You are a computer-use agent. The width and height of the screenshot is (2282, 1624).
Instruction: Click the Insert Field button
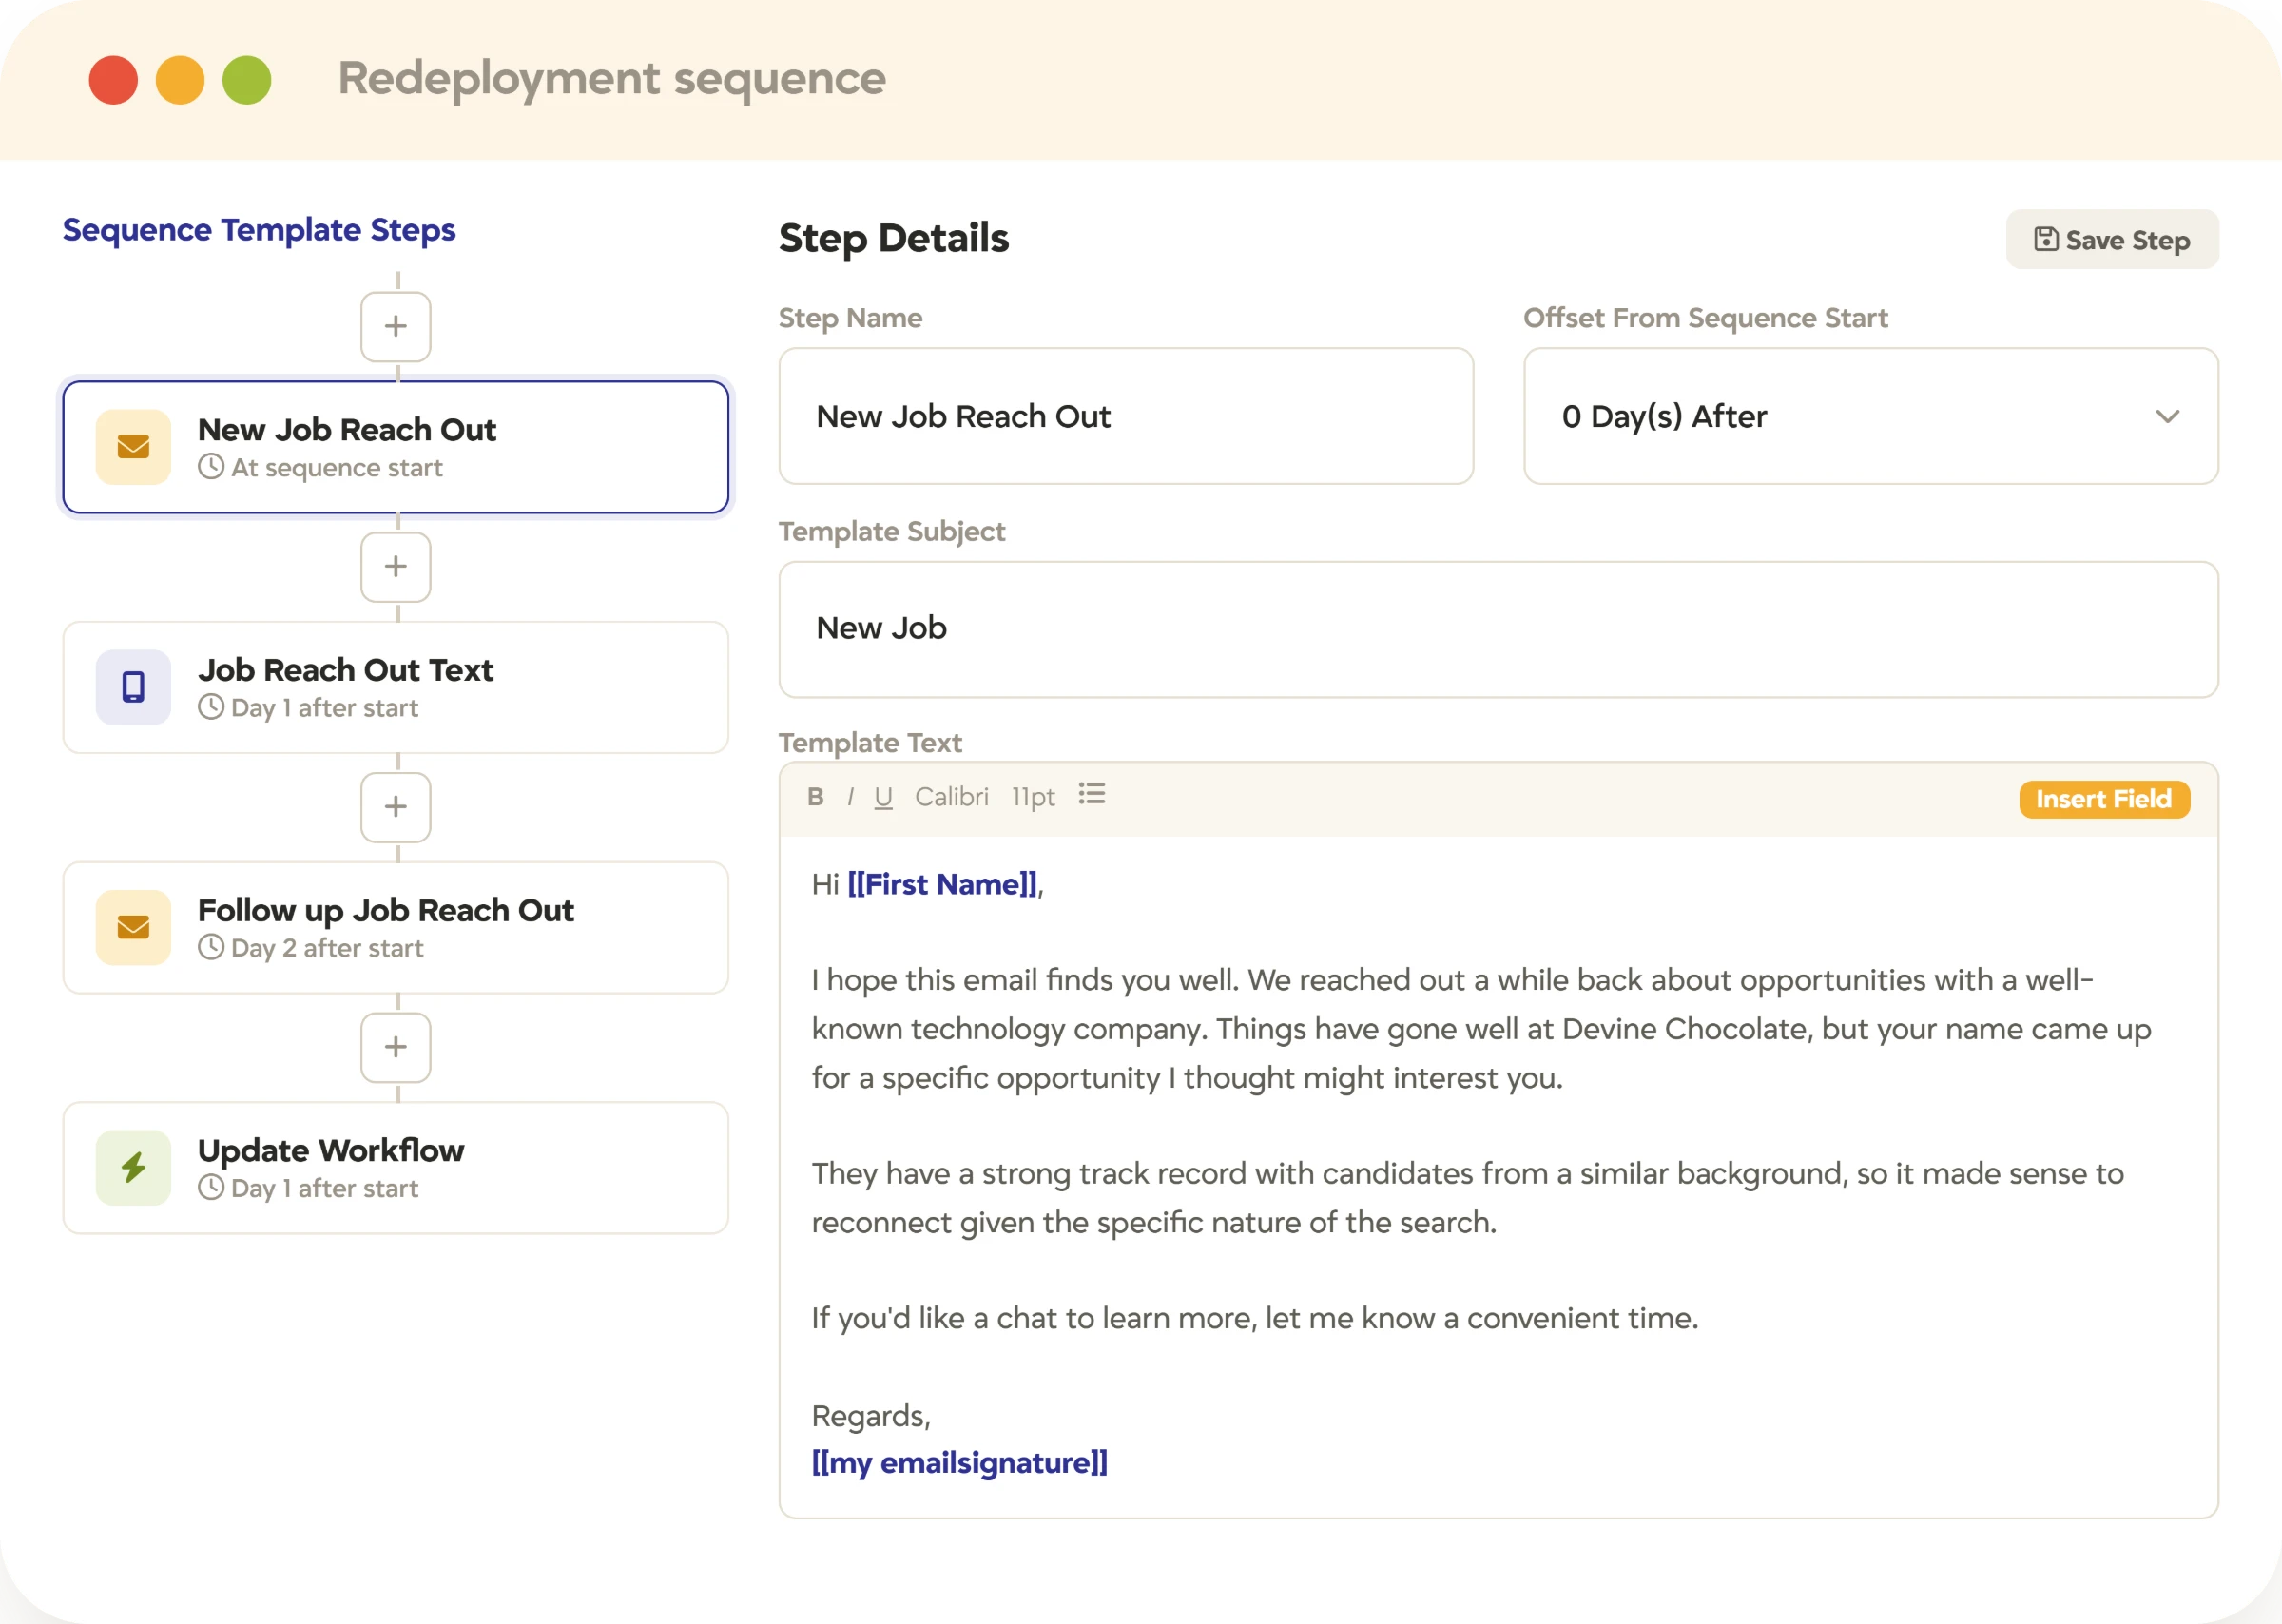(x=2104, y=799)
